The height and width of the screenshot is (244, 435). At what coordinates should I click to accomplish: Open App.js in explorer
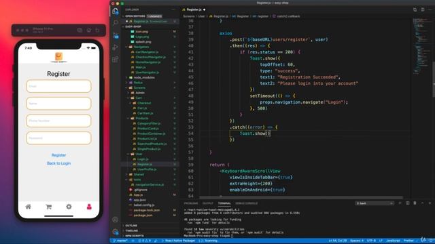tap(138, 195)
